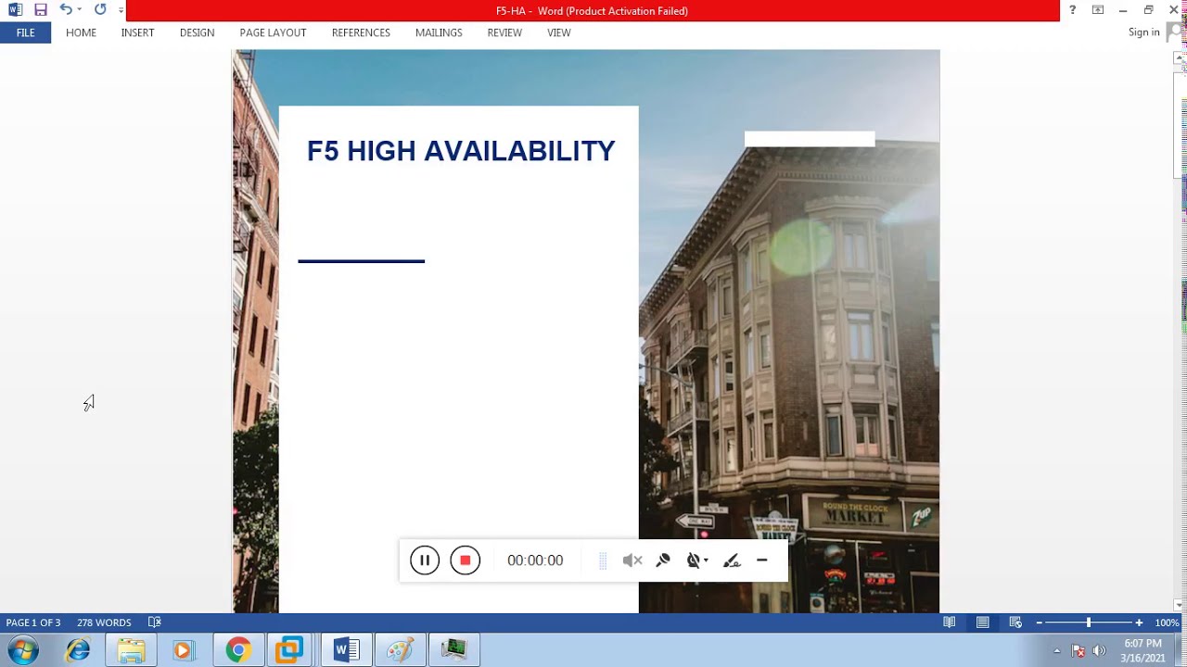Open Windows Media Player from taskbar
The width and height of the screenshot is (1187, 667).
(x=184, y=650)
